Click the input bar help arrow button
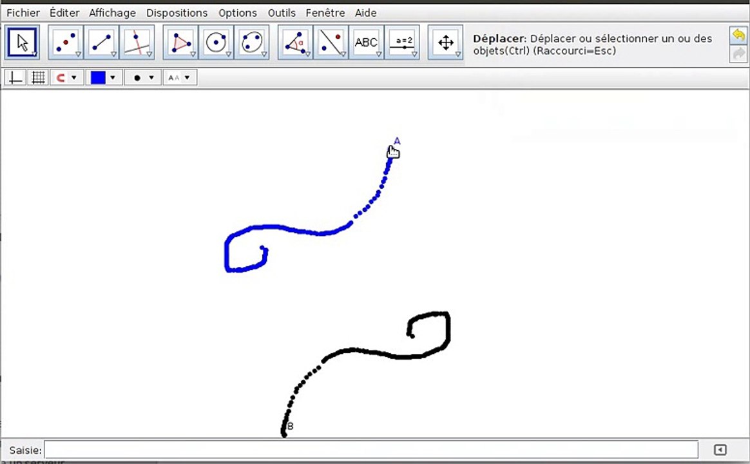 [x=720, y=450]
